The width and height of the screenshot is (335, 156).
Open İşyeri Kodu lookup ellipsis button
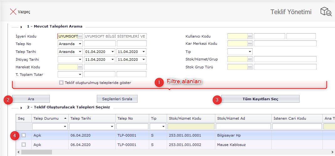[80, 36]
